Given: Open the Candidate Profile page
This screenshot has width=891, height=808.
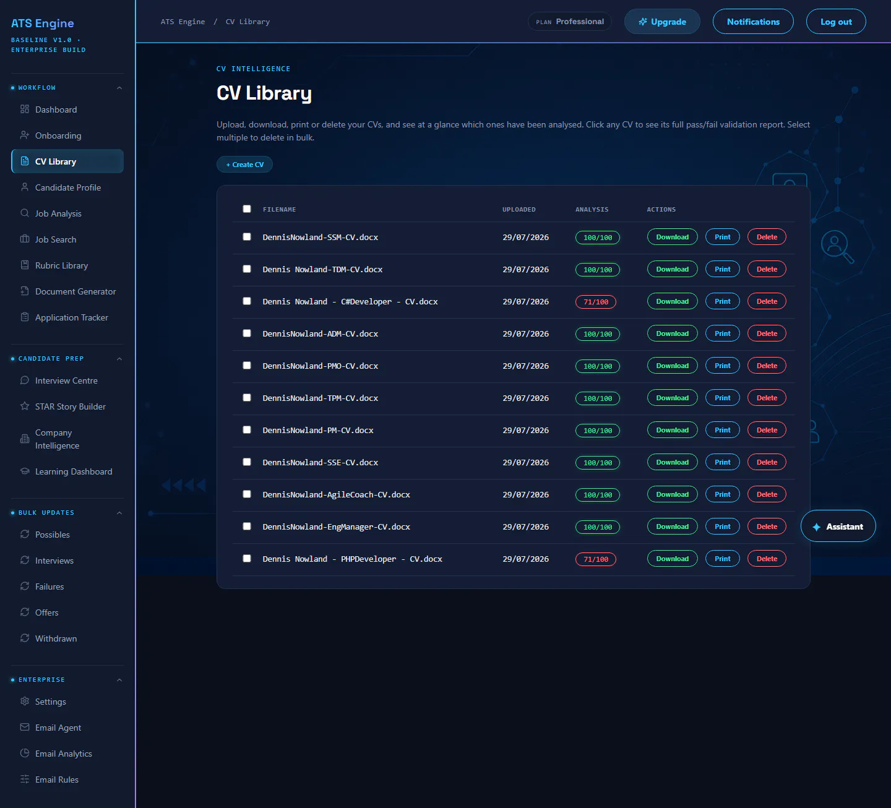Looking at the screenshot, I should tap(67, 187).
